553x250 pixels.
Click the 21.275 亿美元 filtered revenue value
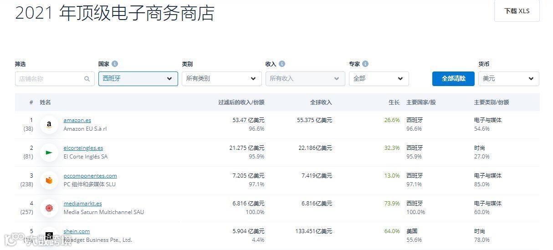[247, 148]
